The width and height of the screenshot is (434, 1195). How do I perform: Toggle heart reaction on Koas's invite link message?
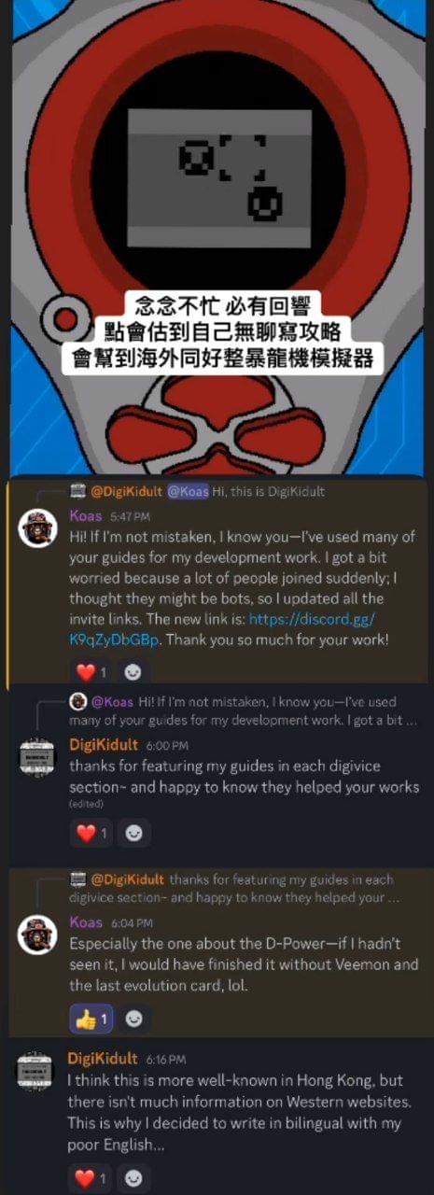pyautogui.click(x=91, y=672)
